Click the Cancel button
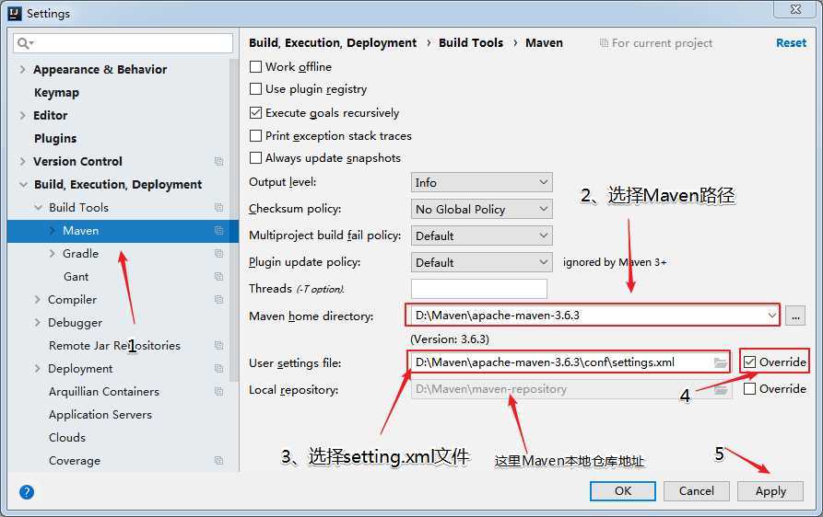Viewport: 823px width, 517px height. coord(697,491)
